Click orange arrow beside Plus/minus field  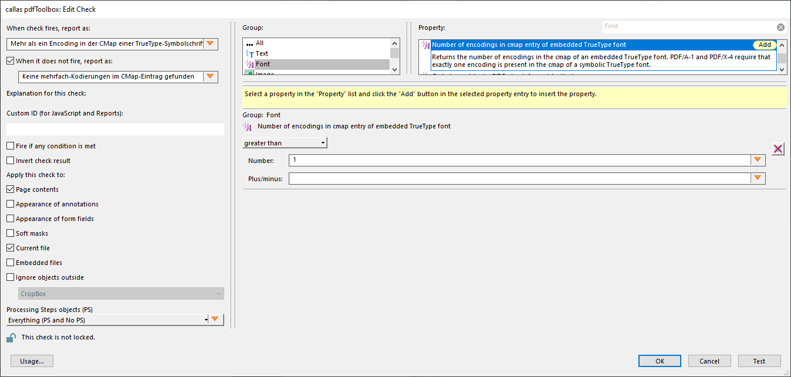click(758, 179)
